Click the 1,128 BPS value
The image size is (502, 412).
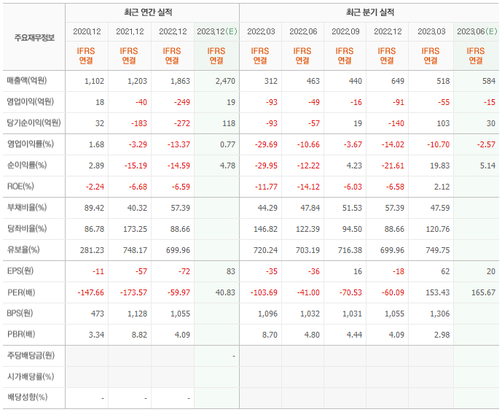coord(138,314)
